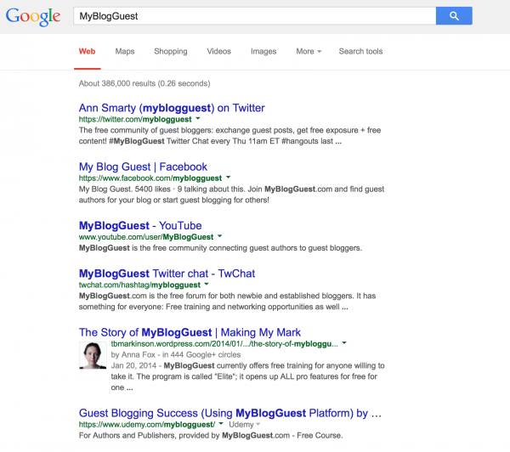This screenshot has width=510, height=452.
Task: Open 'My Blog Guest | Facebook' result
Action: point(143,167)
